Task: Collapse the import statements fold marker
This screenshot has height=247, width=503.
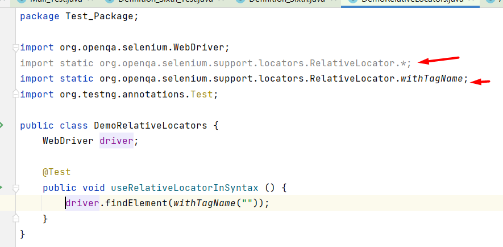Action: tap(16, 48)
